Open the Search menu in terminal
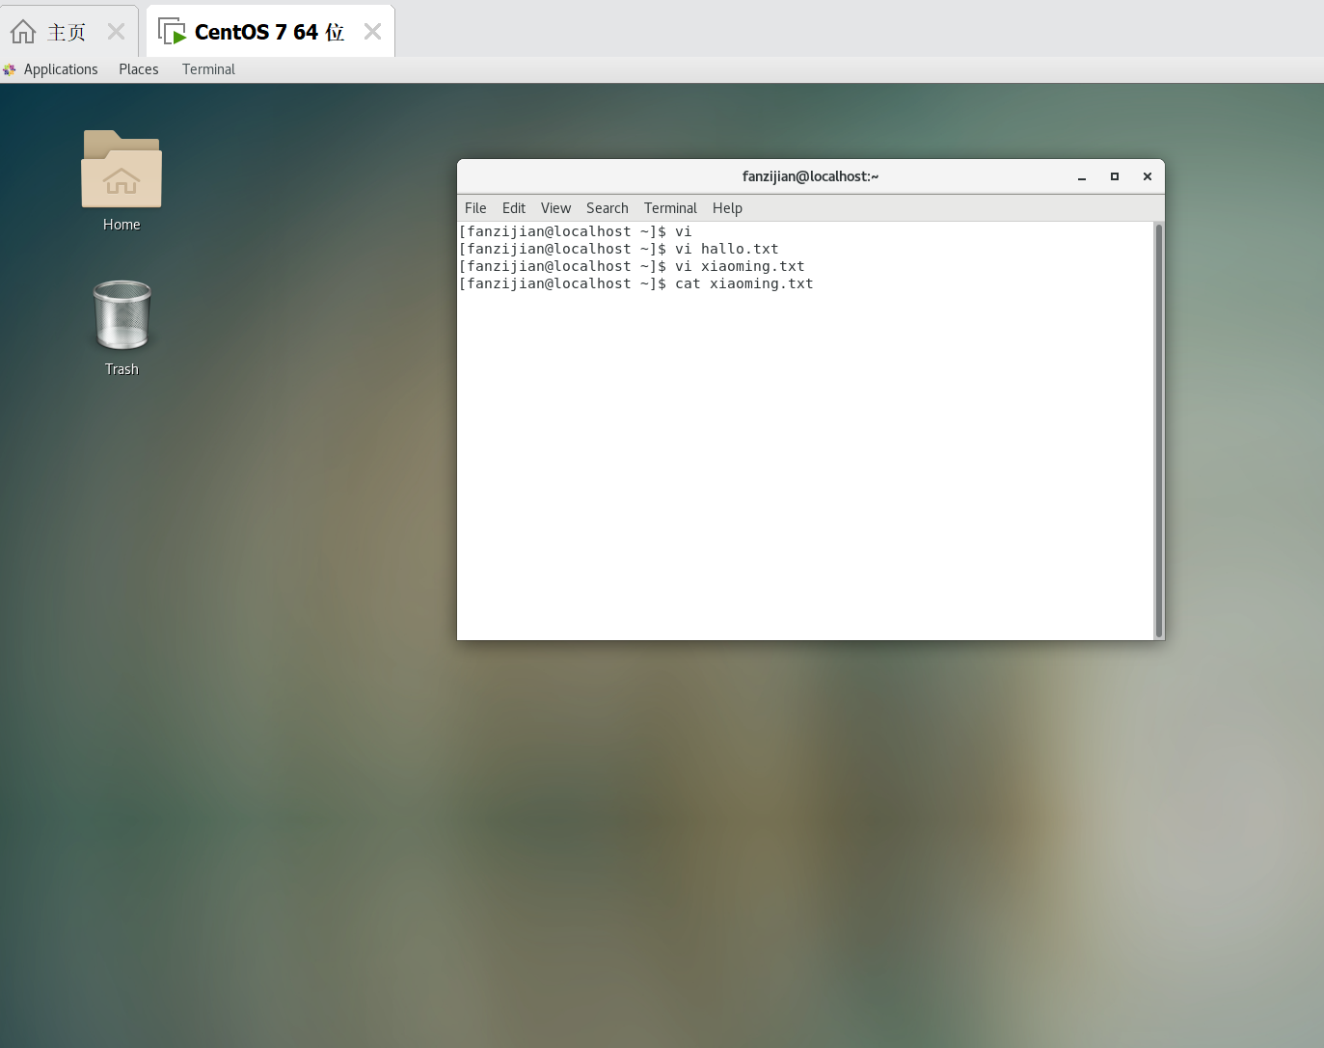This screenshot has width=1324, height=1048. pyautogui.click(x=608, y=208)
